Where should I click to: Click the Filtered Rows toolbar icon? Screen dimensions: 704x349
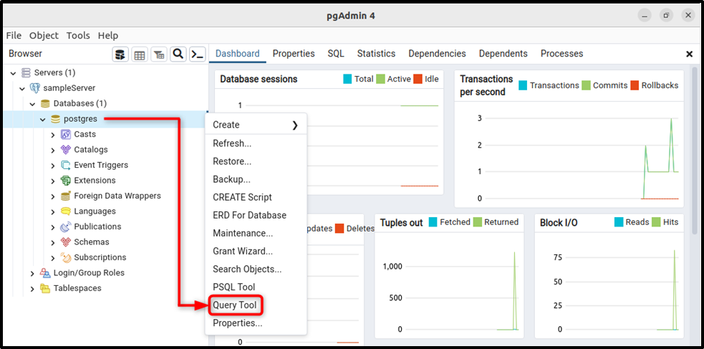158,54
